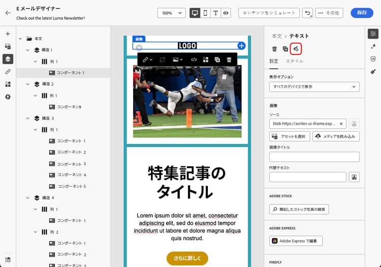Open the lightning conditional content icon

[8, 97]
